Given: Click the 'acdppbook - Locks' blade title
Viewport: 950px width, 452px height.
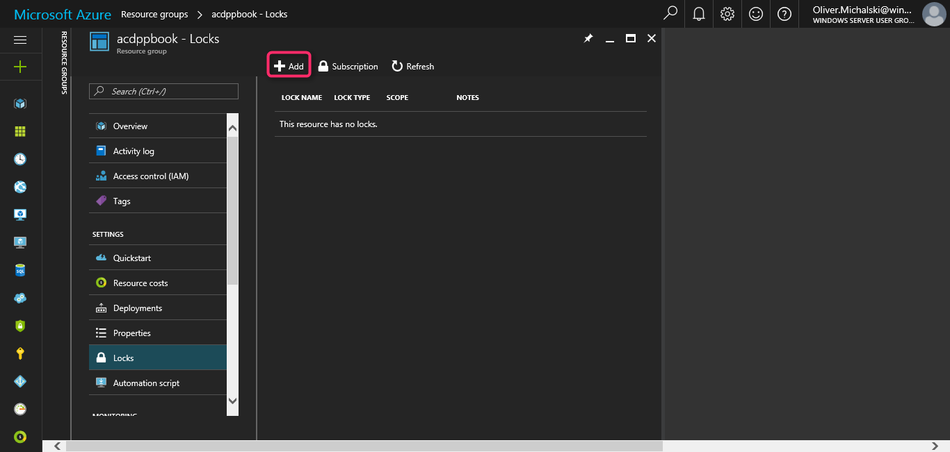Looking at the screenshot, I should pos(168,39).
